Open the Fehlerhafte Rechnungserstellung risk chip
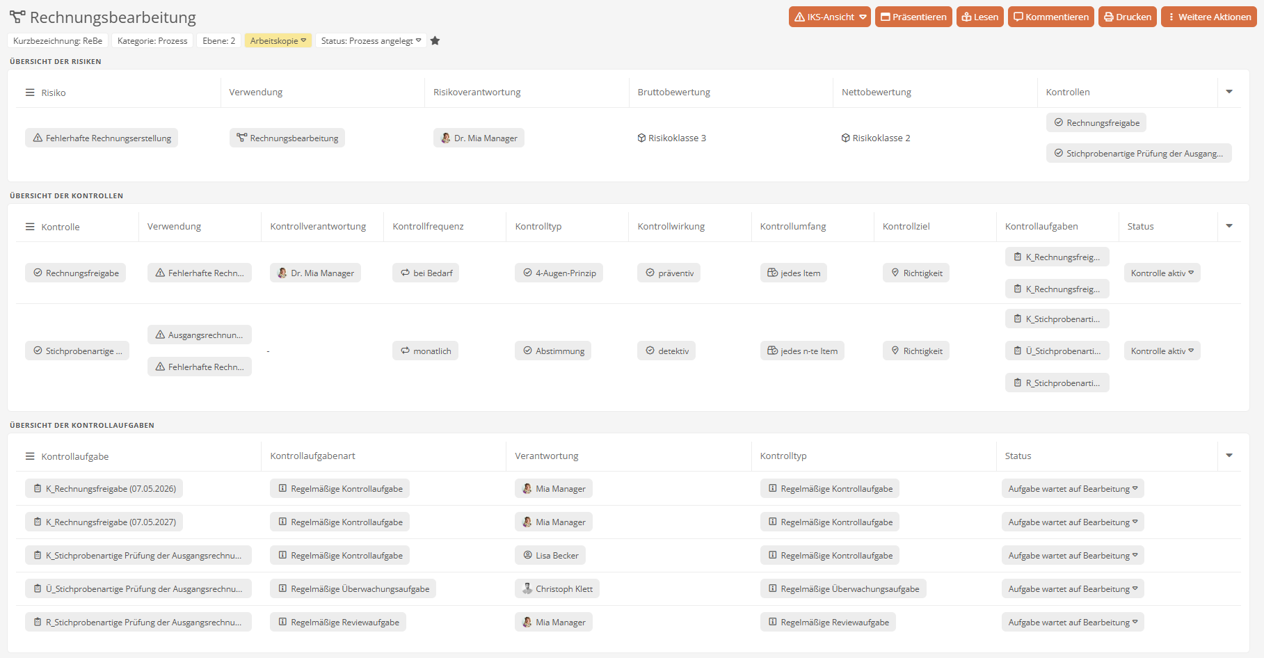1264x658 pixels. pyautogui.click(x=102, y=138)
